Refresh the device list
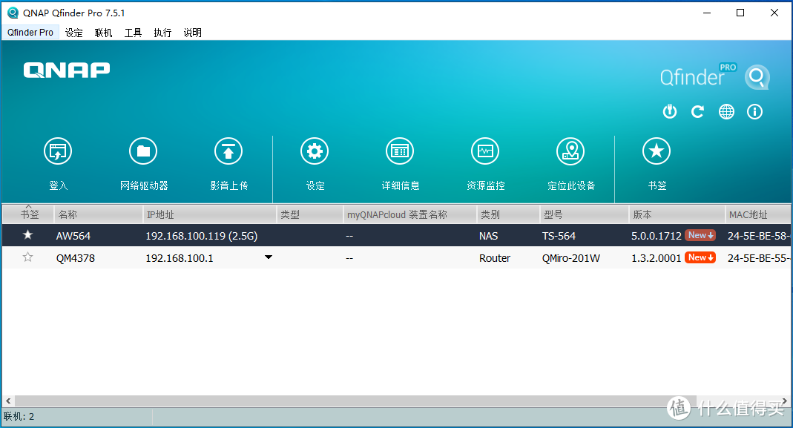 pyautogui.click(x=698, y=111)
